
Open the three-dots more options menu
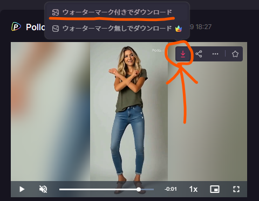click(x=215, y=54)
